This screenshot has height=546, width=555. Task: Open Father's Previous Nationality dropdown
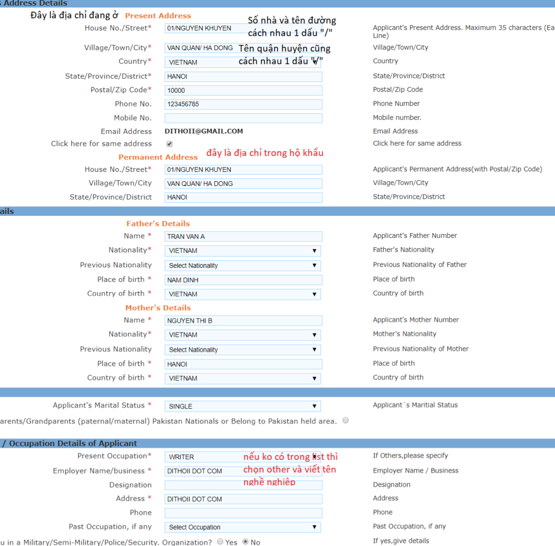pyautogui.click(x=243, y=266)
